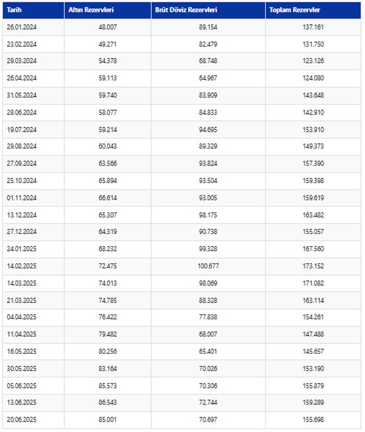This screenshot has height=432, width=365.
Task: Click the 94.695 gross FX value
Action: (x=208, y=129)
